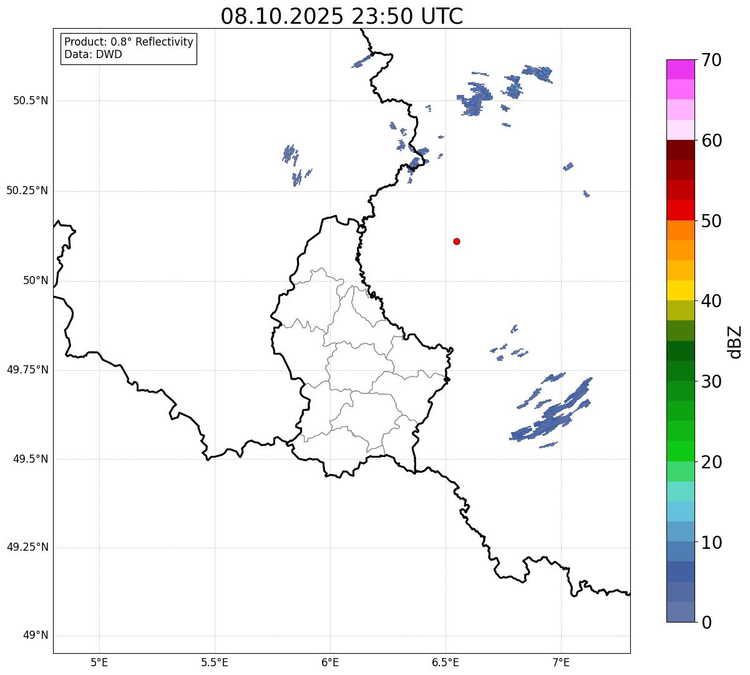This screenshot has height=675, width=750.
Task: Click "Data: DWD" label
Action: 93,54
